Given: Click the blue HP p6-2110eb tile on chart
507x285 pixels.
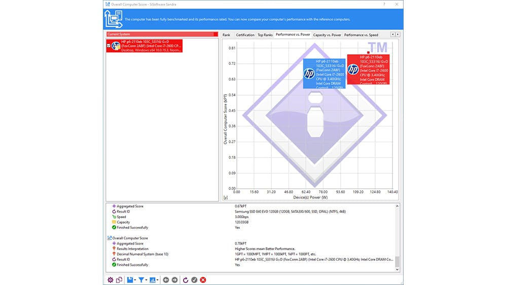Looking at the screenshot, I should click(324, 73).
